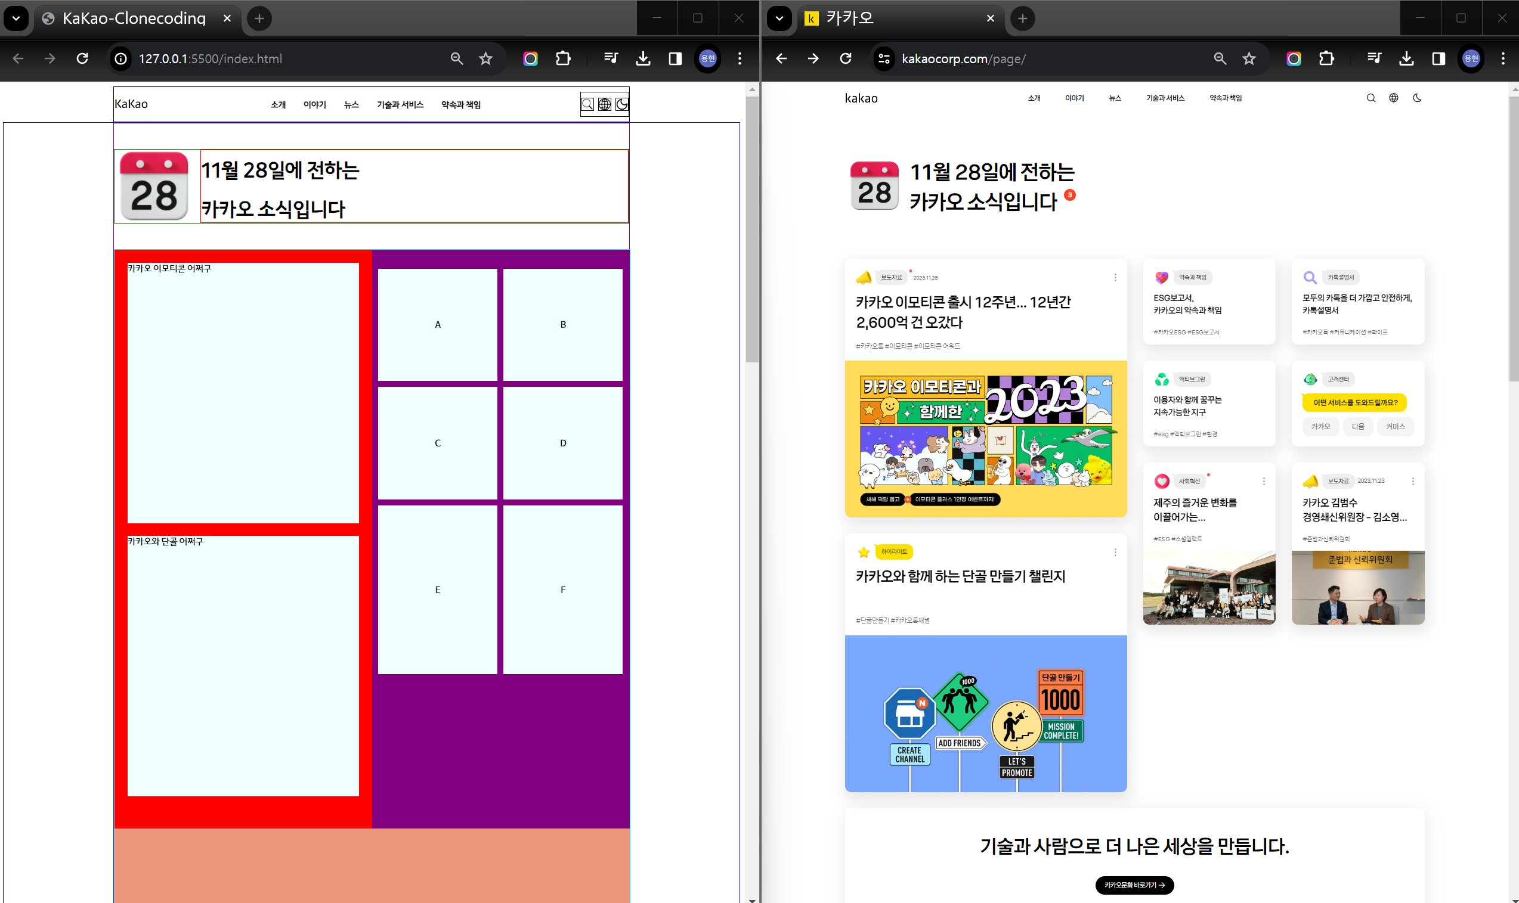
Task: Click the globe language icon on kakaocorp.com
Action: (x=1394, y=98)
